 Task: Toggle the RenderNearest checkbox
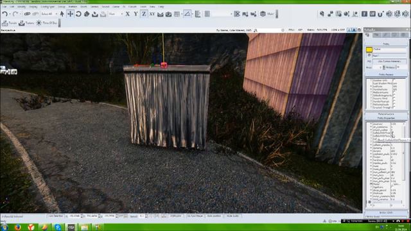pos(394,101)
